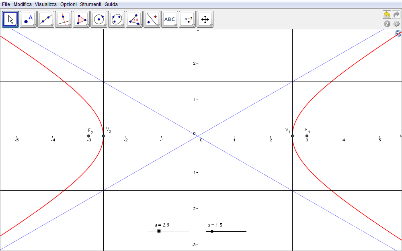Image resolution: width=402 pixels, height=251 pixels.
Task: Select focus point F1 on the graph
Action: coord(307,136)
